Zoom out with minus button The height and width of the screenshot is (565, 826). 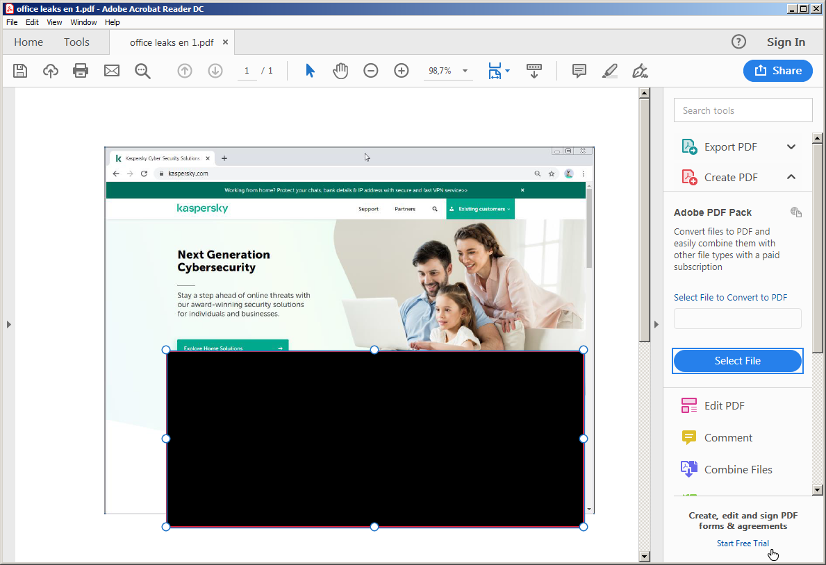[371, 71]
